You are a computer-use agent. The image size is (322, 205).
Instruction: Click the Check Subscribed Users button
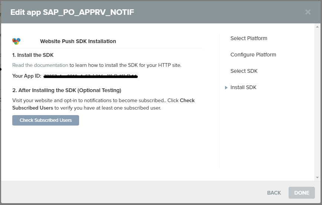tap(46, 120)
